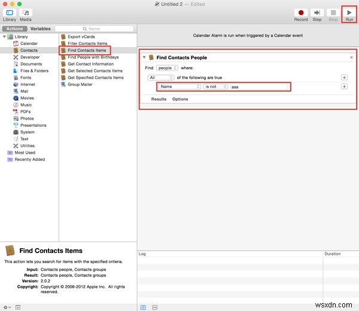
Task: Open the Find people dropdown
Action: (167, 68)
